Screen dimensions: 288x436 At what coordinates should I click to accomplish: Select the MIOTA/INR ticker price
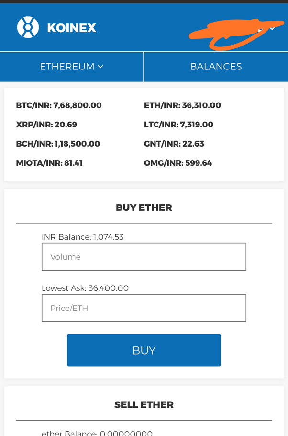(x=49, y=163)
